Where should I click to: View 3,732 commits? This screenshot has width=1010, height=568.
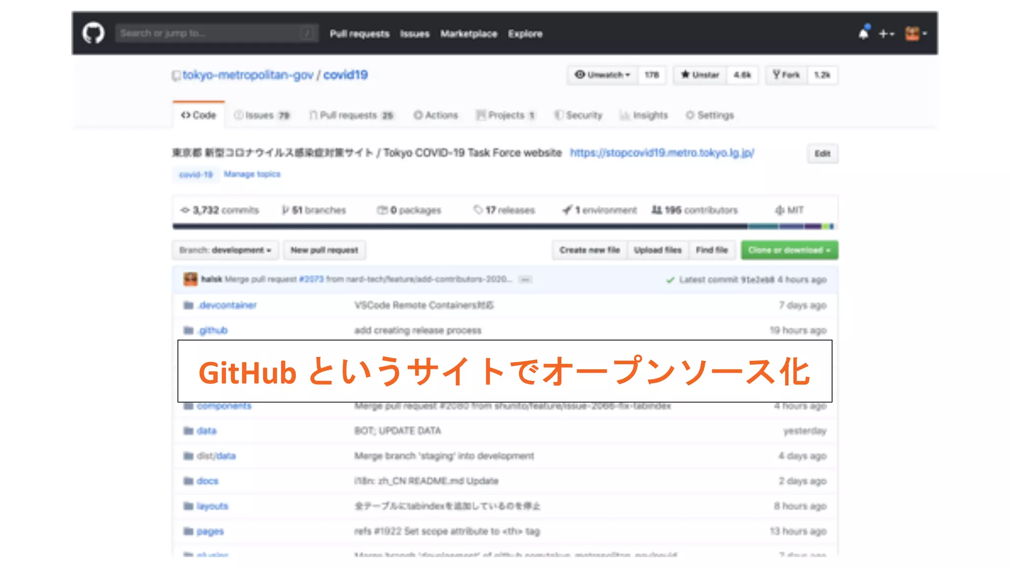coord(219,210)
